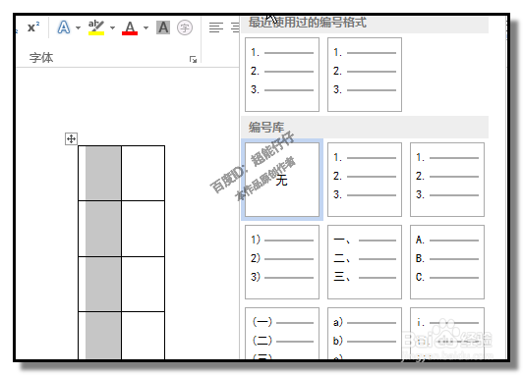The image size is (523, 375).
Task: Select the i. ii. roman numbering format
Action: tap(447, 334)
